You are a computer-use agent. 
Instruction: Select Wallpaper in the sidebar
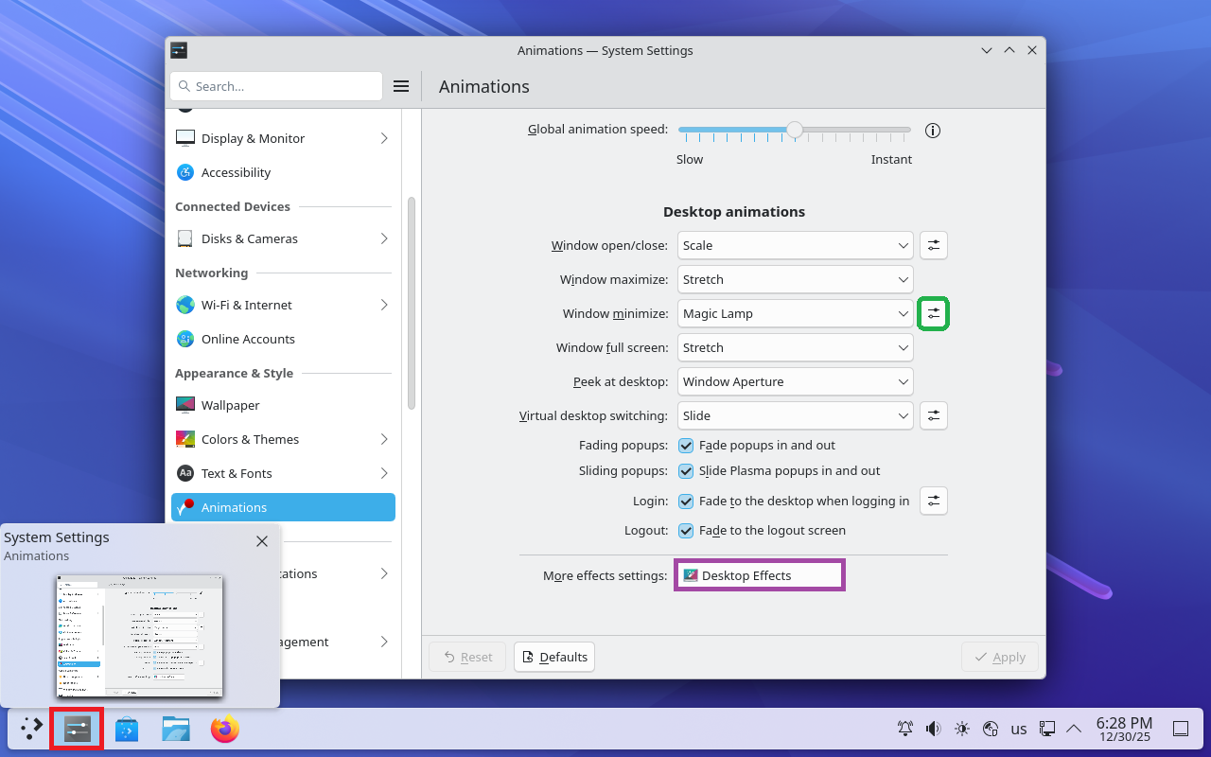pos(230,405)
